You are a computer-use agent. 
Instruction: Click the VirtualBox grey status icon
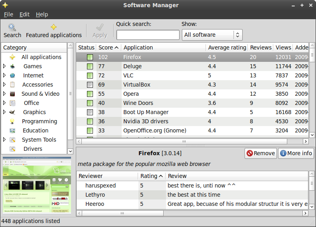pos(90,85)
